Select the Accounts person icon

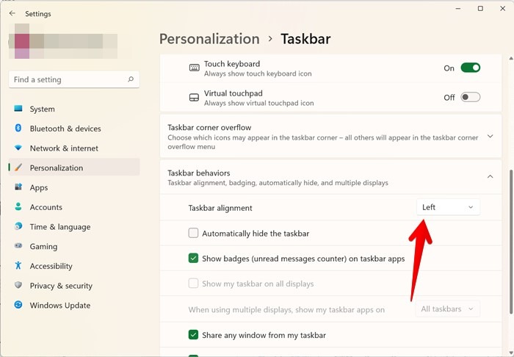pos(18,207)
